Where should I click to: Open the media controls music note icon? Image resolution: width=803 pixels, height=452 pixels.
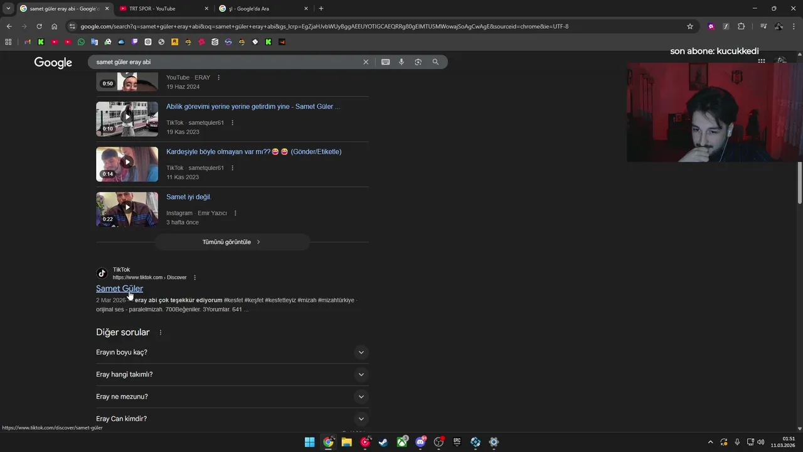click(763, 26)
